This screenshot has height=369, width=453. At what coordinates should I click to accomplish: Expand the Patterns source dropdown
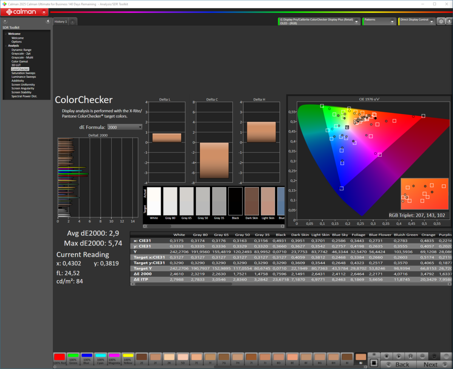click(x=393, y=22)
